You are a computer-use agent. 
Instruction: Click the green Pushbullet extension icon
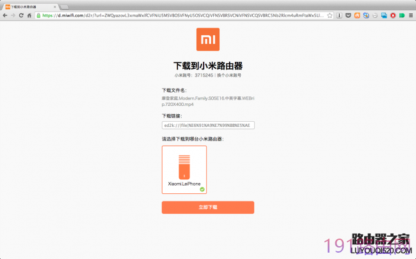click(x=402, y=15)
